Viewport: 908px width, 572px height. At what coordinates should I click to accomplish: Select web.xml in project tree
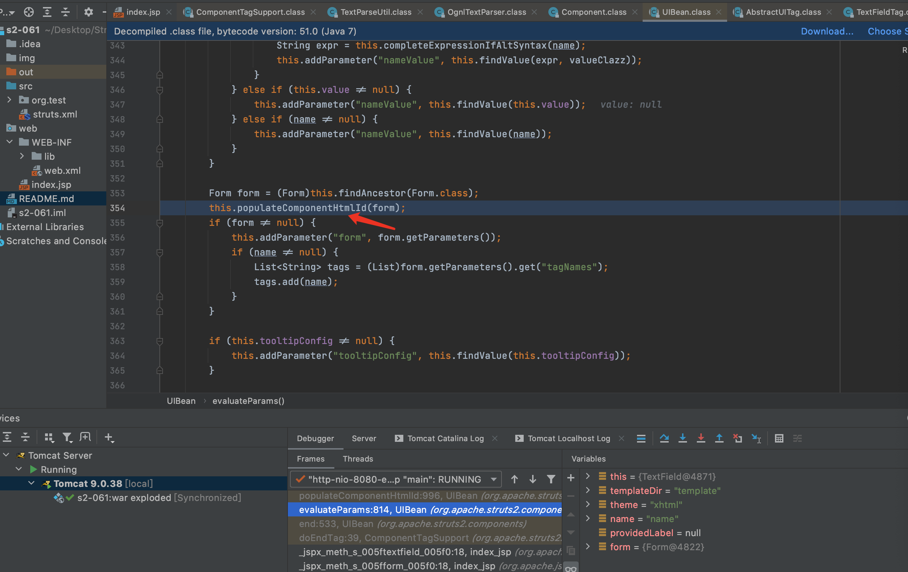[x=62, y=170]
